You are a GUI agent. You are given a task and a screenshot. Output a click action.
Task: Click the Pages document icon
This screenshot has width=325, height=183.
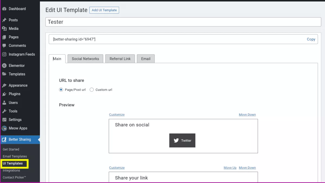[4, 37]
